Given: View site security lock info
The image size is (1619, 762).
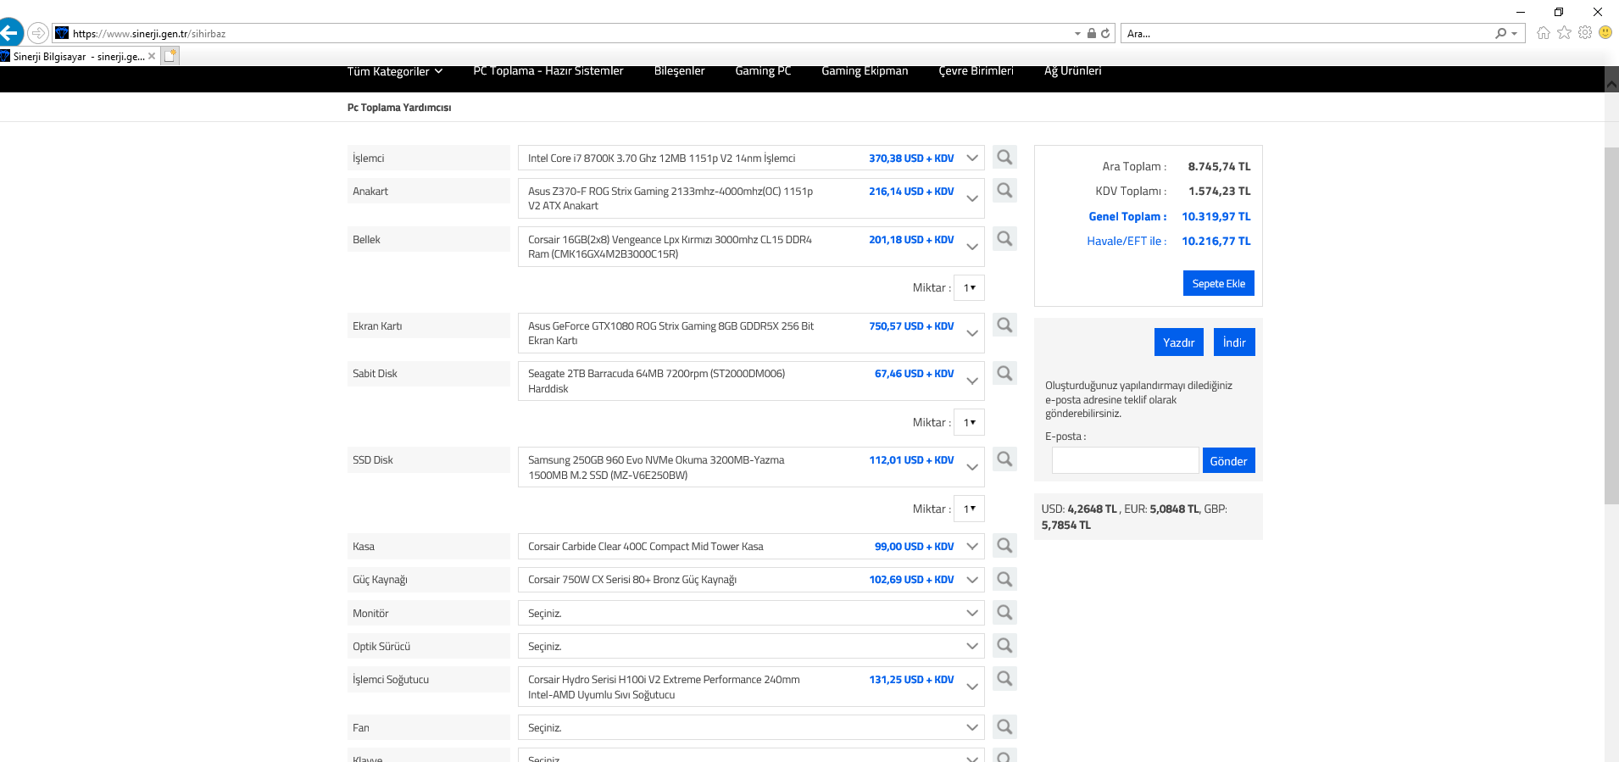Looking at the screenshot, I should 1092,34.
